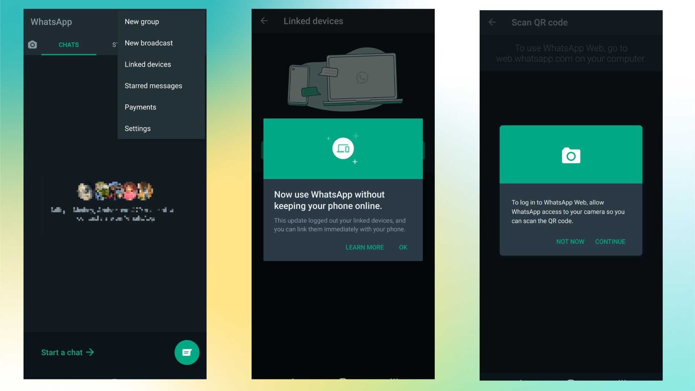Viewport: 695px width, 391px height.
Task: Click CONTINUE to allow camera access
Action: pos(611,241)
